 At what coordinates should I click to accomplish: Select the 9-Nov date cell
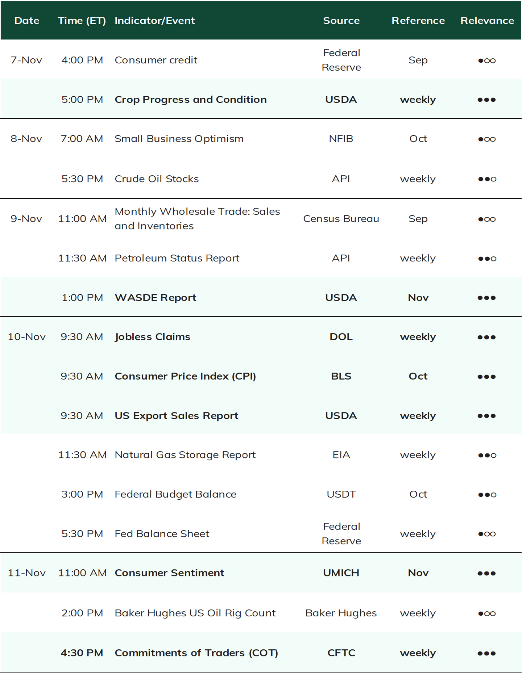[x=26, y=219]
